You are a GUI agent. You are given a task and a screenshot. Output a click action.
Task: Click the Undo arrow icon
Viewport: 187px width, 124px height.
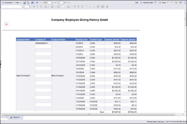pyautogui.click(x=37, y=2)
